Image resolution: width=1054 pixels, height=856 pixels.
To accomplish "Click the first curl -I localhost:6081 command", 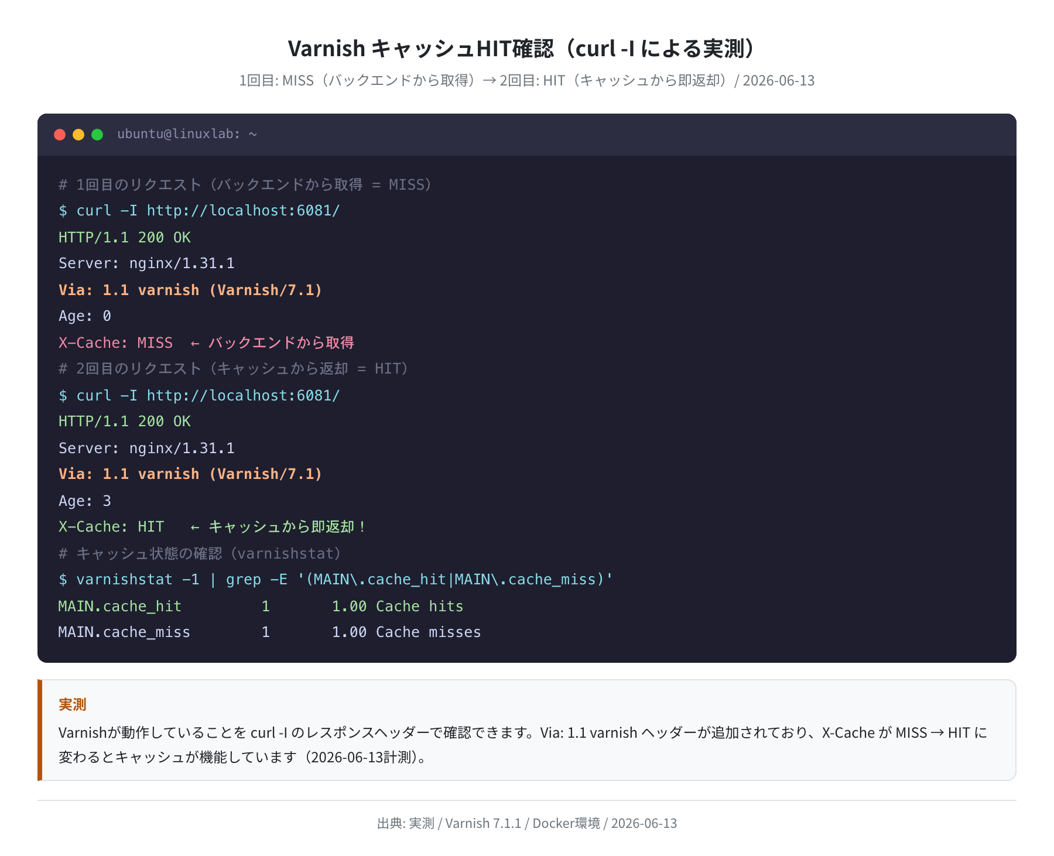I will (x=199, y=211).
